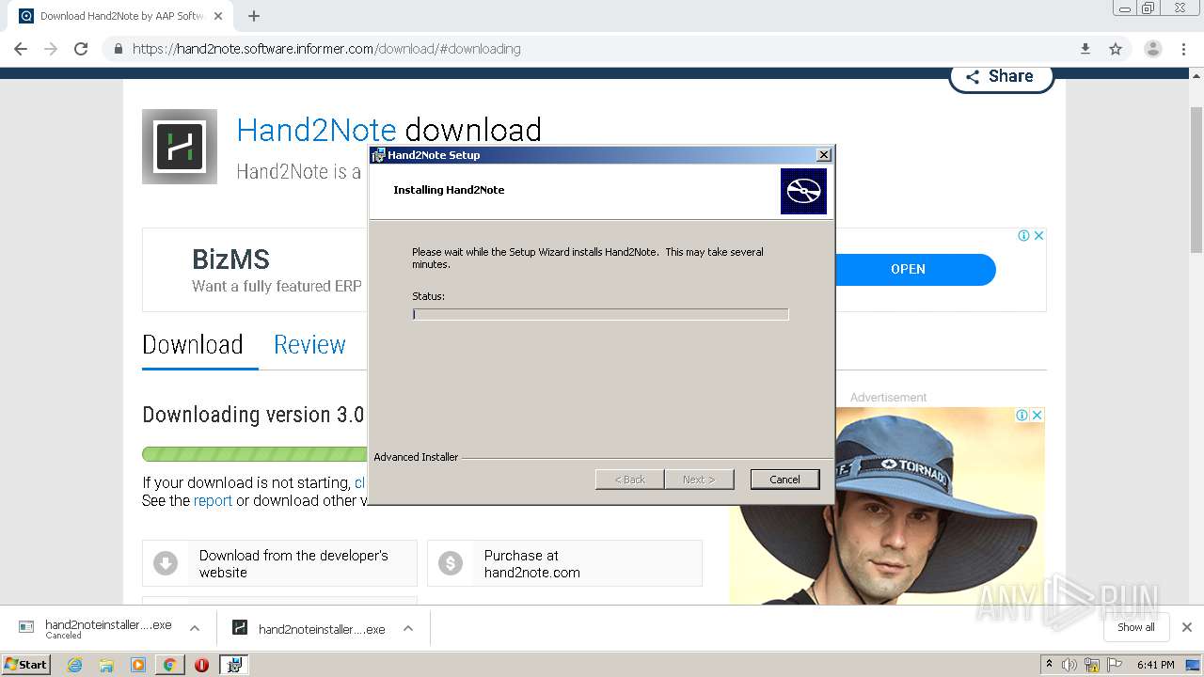Click the dollar purchase icon
This screenshot has width=1204, height=677.
pyautogui.click(x=451, y=563)
